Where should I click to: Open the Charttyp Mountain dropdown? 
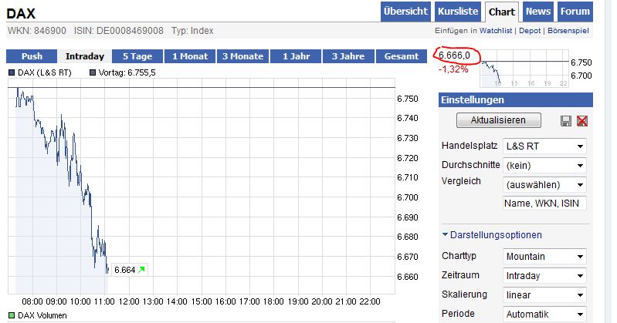pyautogui.click(x=544, y=257)
